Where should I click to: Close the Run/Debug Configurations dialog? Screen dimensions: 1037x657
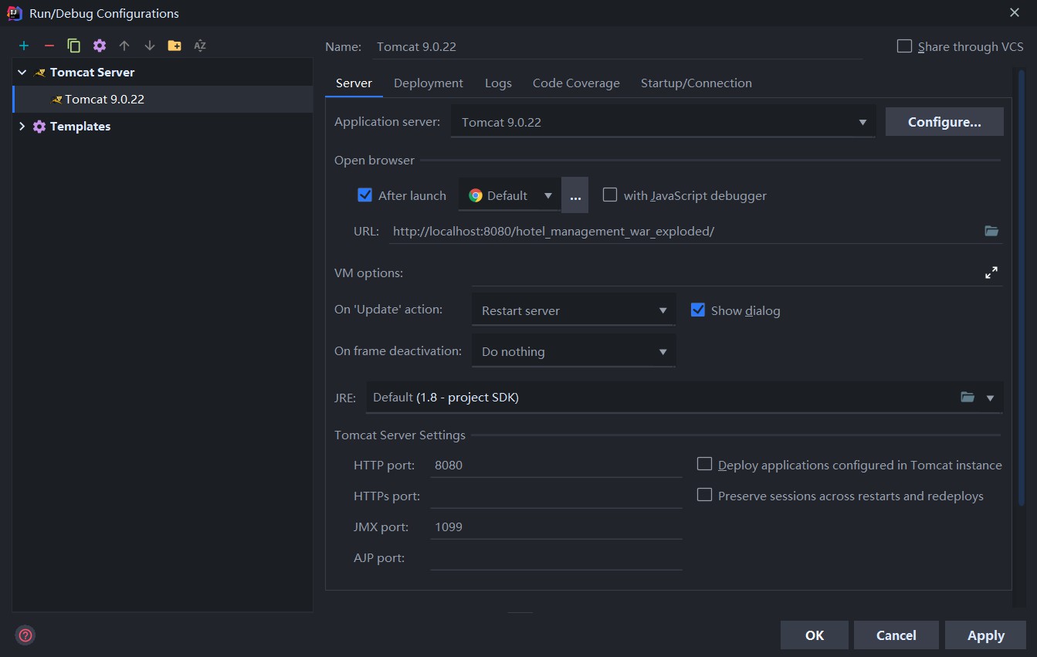click(1014, 12)
